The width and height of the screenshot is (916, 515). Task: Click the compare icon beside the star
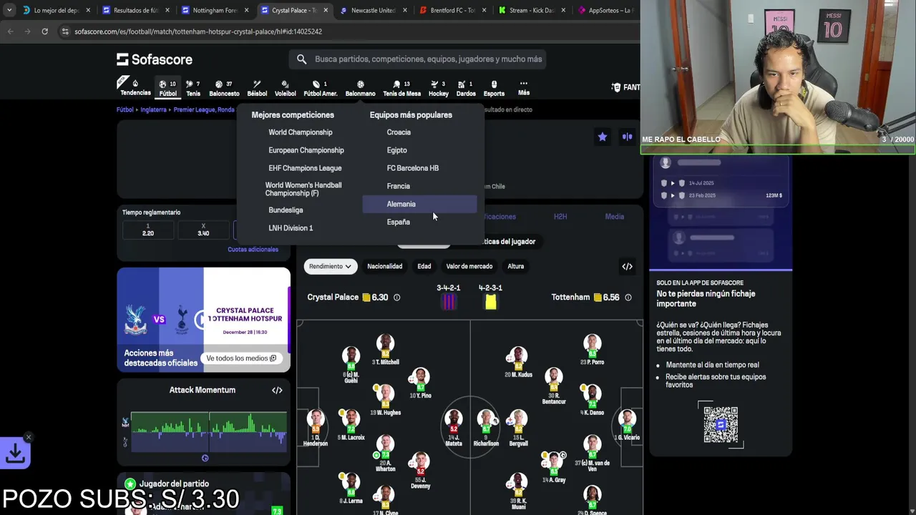tap(628, 137)
